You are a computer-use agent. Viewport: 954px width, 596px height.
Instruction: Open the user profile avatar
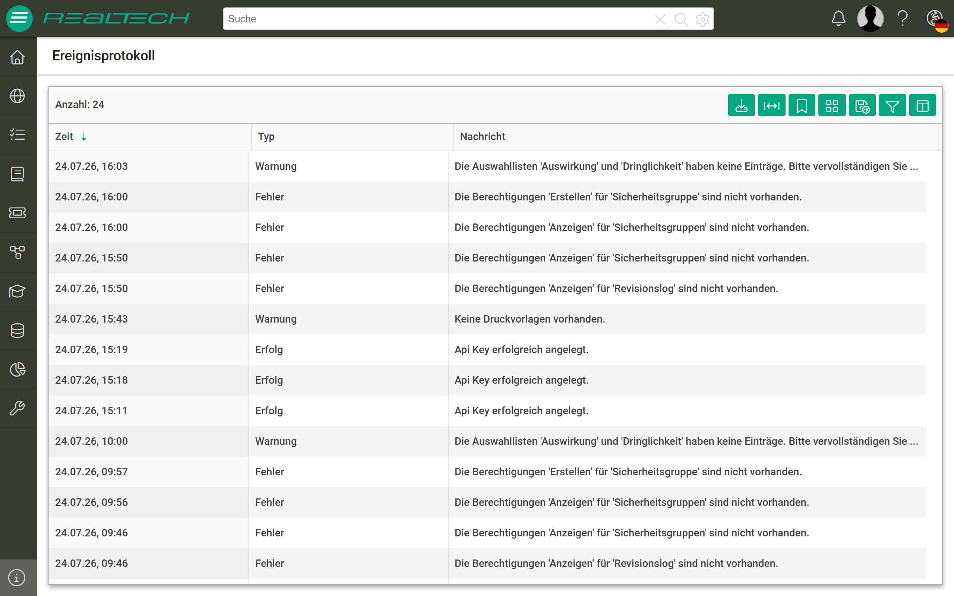pos(871,19)
